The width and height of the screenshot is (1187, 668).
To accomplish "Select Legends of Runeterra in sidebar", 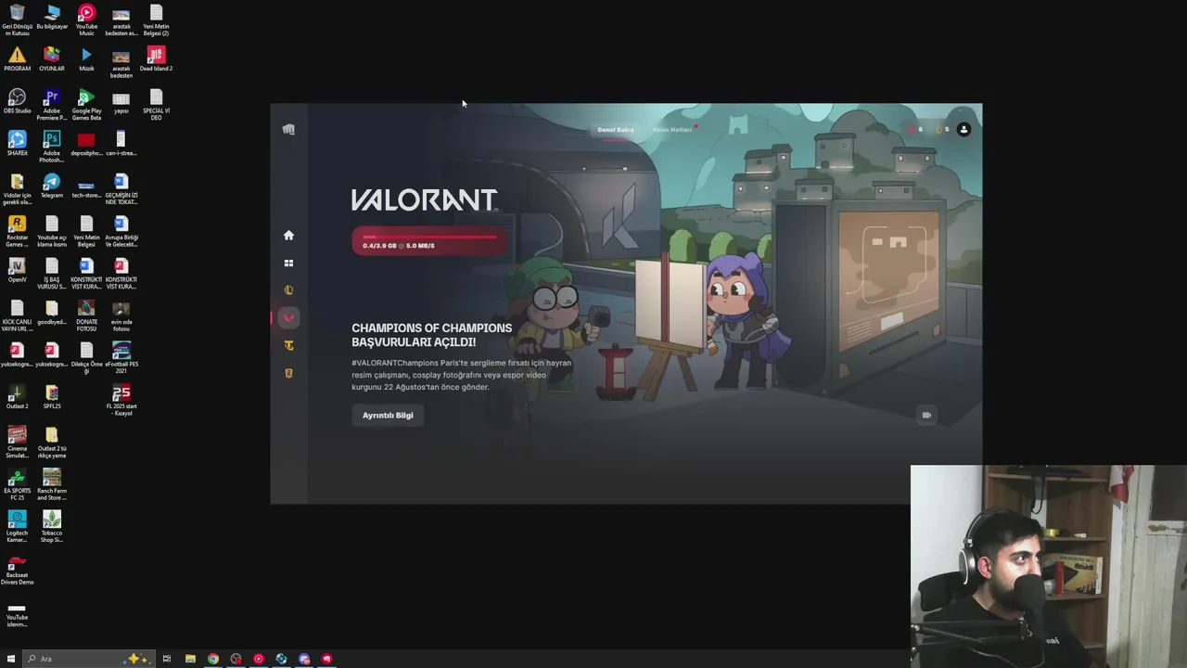I will 288,373.
